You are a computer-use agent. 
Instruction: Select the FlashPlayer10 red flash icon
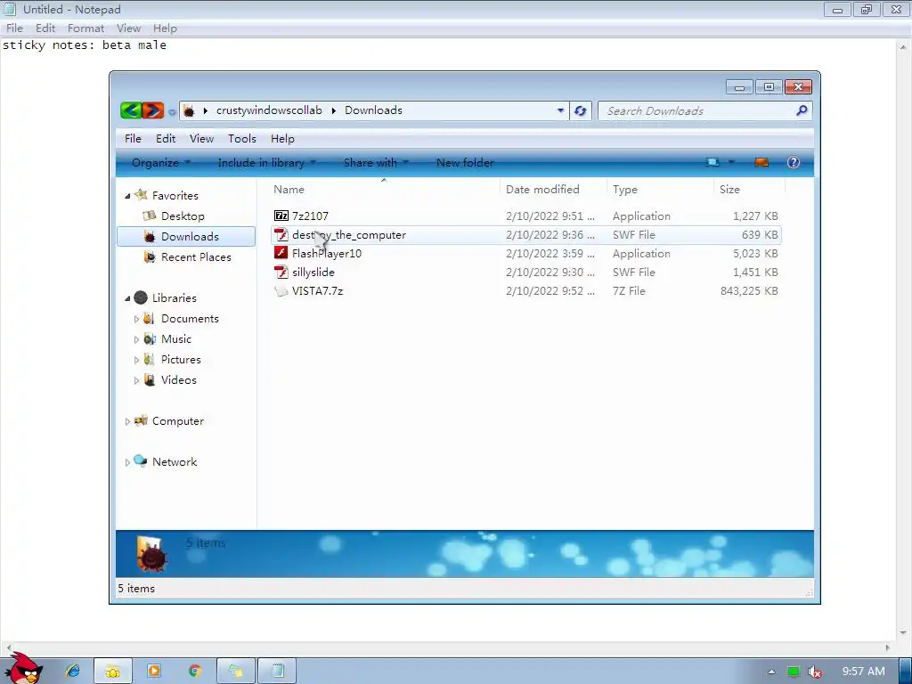coord(281,253)
